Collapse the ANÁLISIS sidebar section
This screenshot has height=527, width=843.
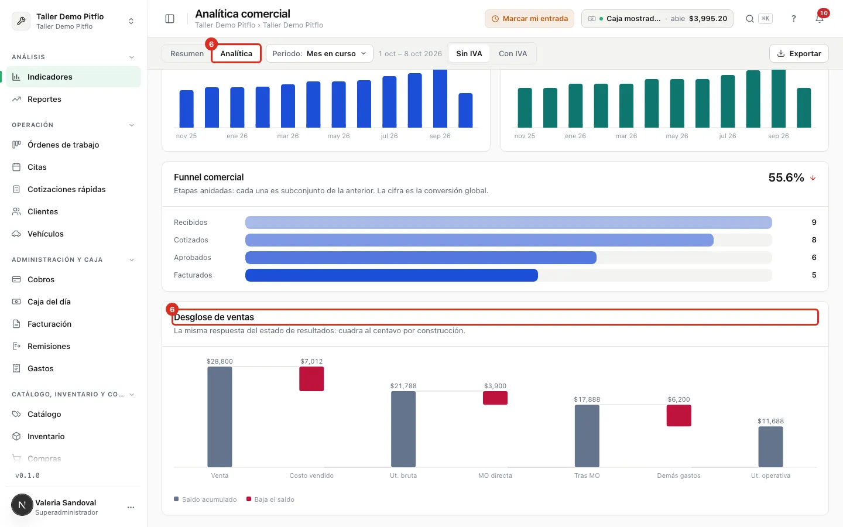coord(132,57)
